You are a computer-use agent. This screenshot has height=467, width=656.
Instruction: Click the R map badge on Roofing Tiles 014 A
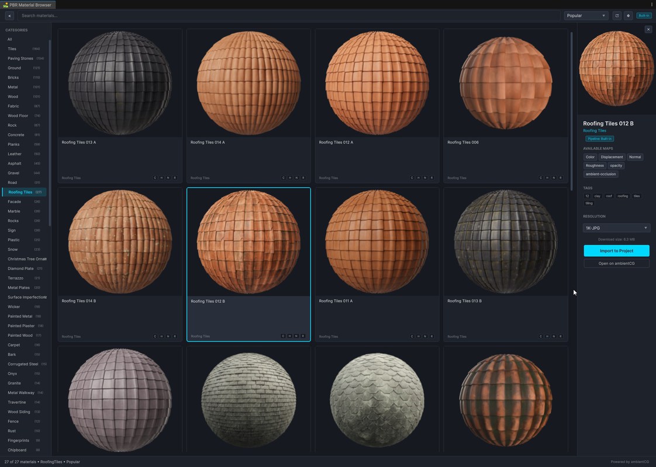pyautogui.click(x=303, y=177)
